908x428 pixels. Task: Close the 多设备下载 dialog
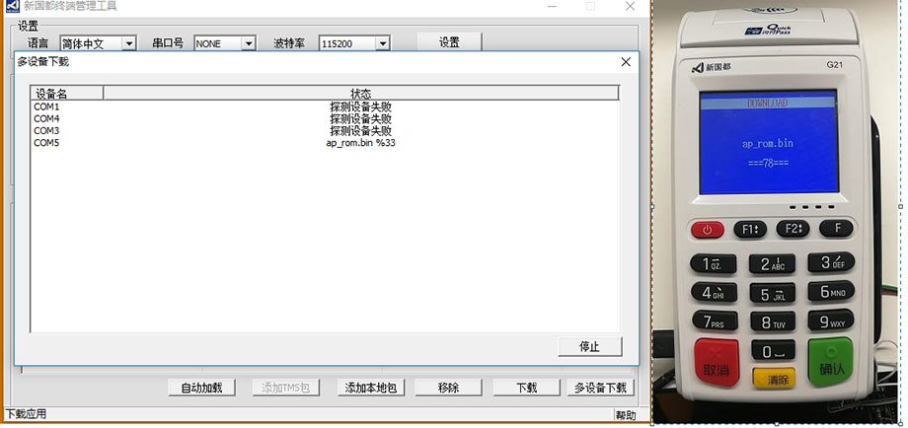coord(625,62)
